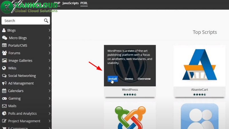Screen dimensions: 229x129
Task: Install WordPress with the Install button
Action: point(112,79)
